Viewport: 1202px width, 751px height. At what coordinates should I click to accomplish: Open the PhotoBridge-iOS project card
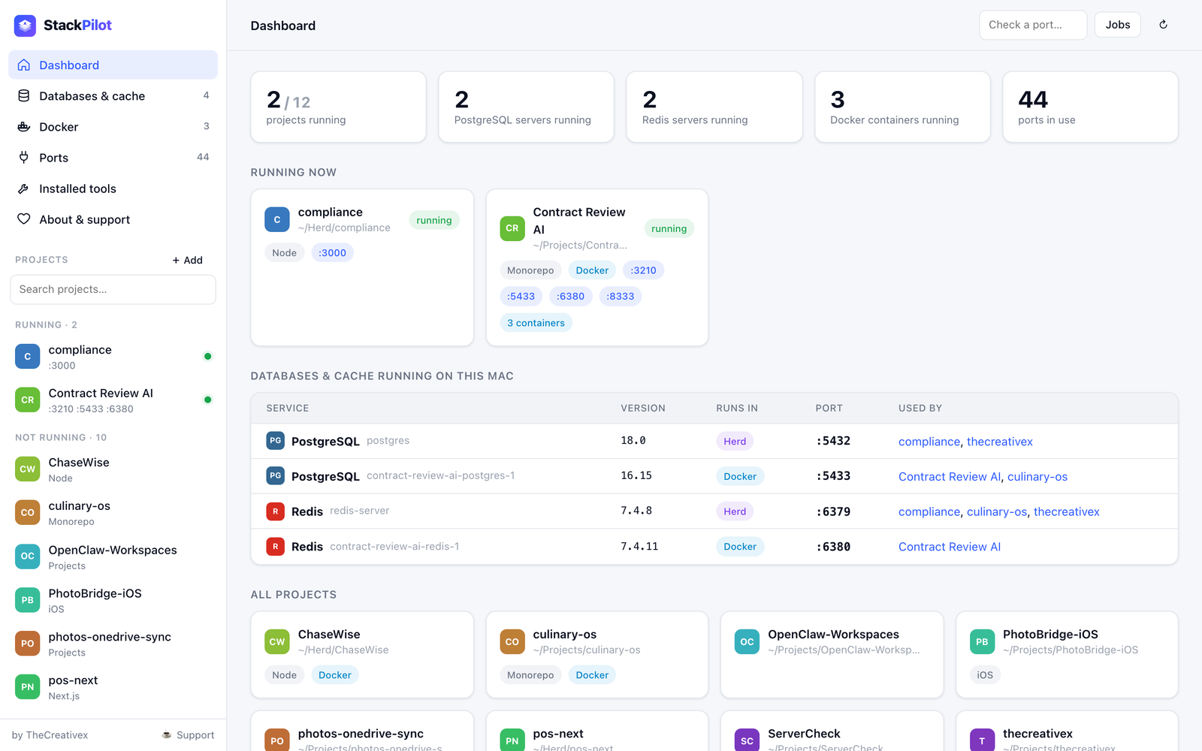pos(1067,655)
